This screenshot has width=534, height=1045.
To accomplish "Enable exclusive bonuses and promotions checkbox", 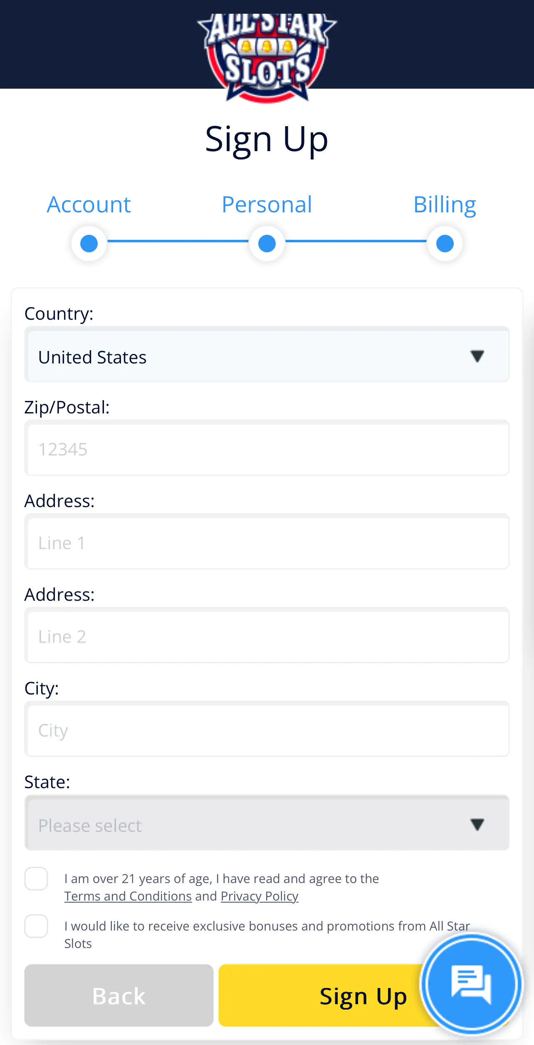I will click(36, 926).
